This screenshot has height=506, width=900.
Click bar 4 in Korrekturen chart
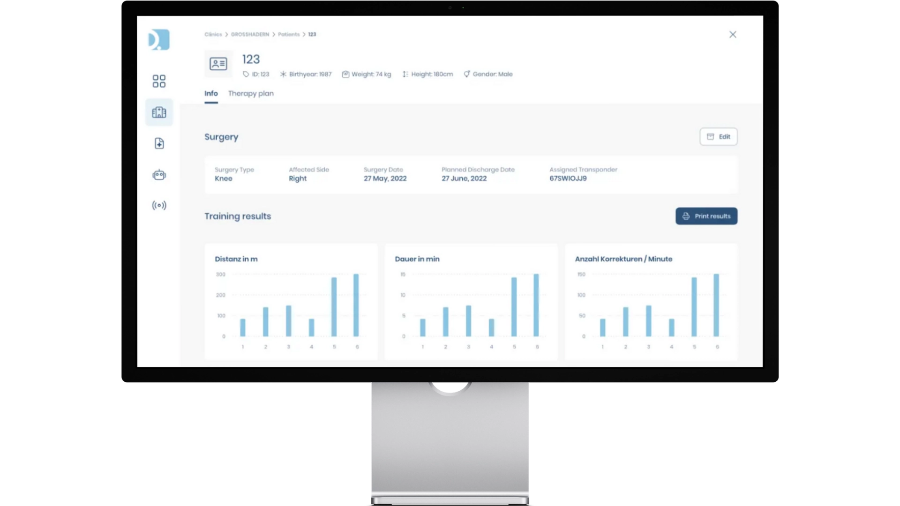tap(672, 327)
